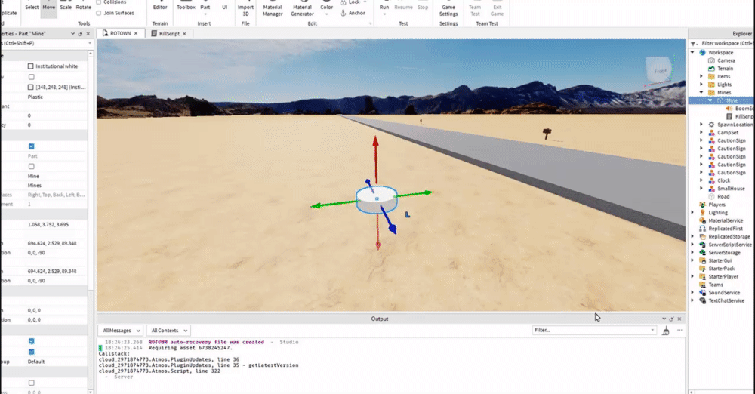Toggle the unchecked box above Mine name
This screenshot has height=394, width=755.
[31, 167]
